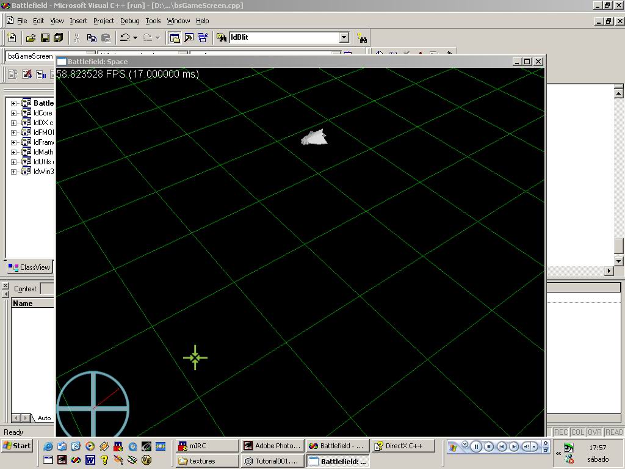Click the media player mute speaker button
The height and width of the screenshot is (469, 625).
point(527,446)
